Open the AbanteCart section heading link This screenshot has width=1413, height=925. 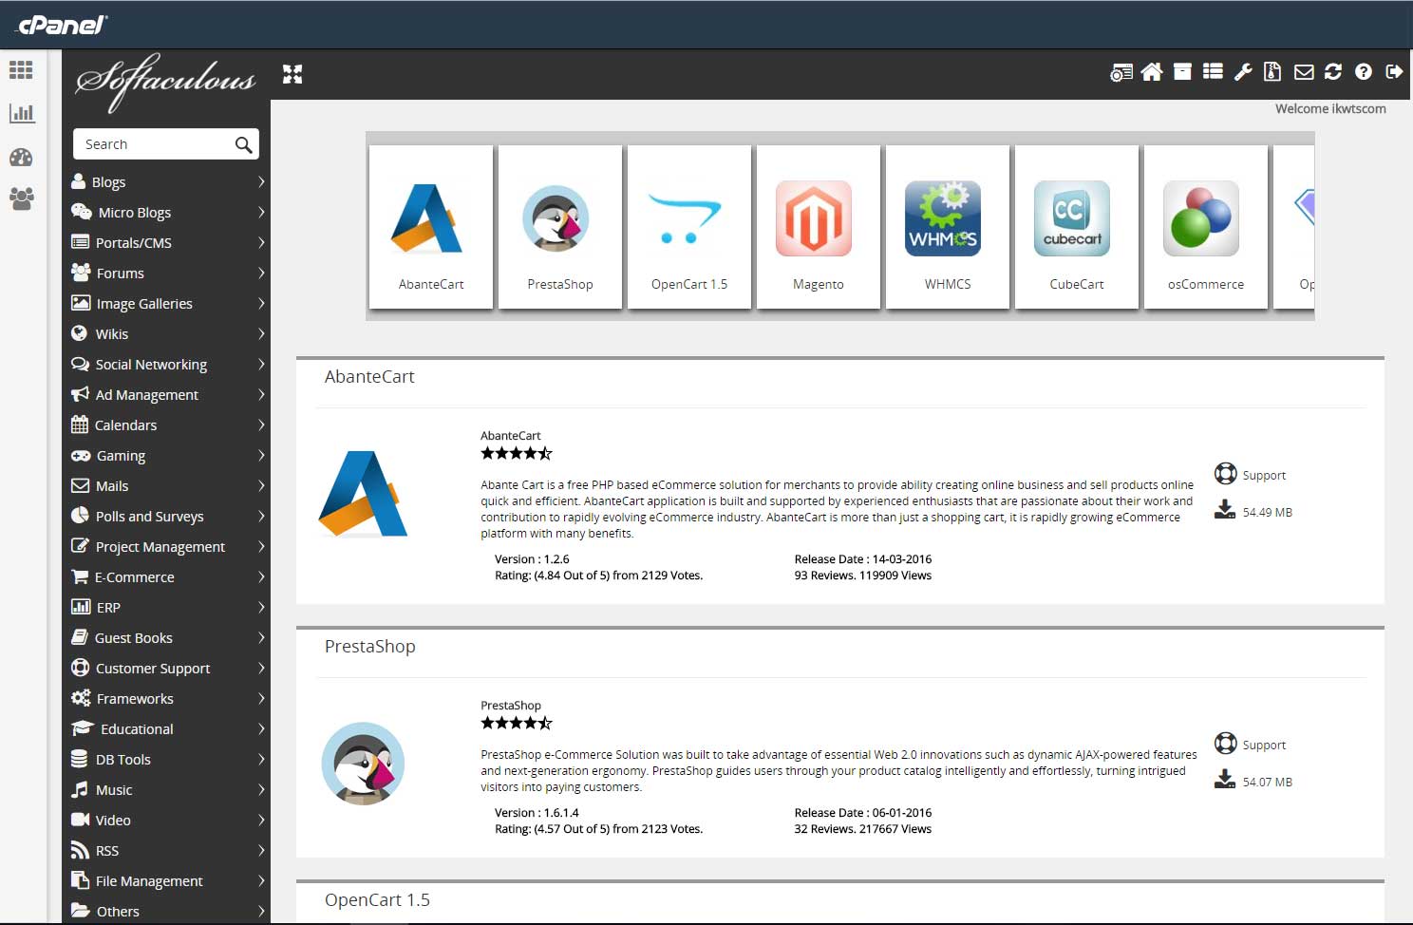(369, 377)
